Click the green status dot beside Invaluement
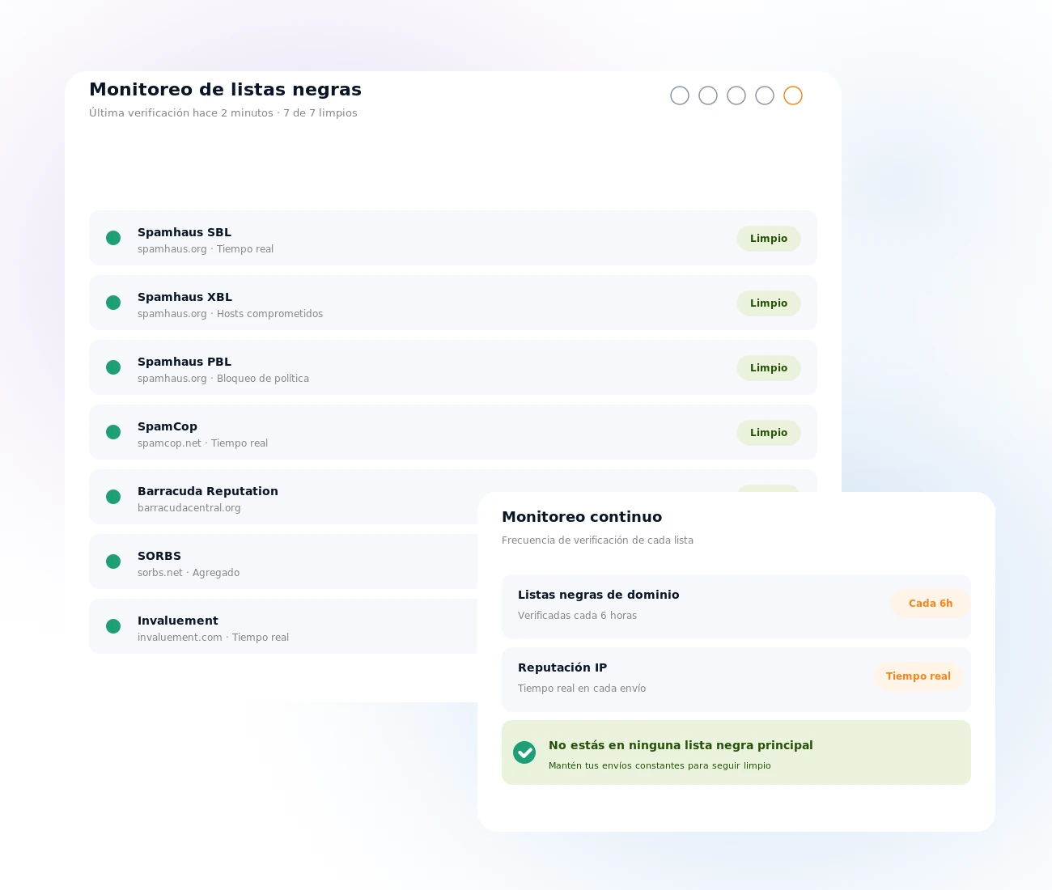The height and width of the screenshot is (890, 1052). click(x=113, y=626)
